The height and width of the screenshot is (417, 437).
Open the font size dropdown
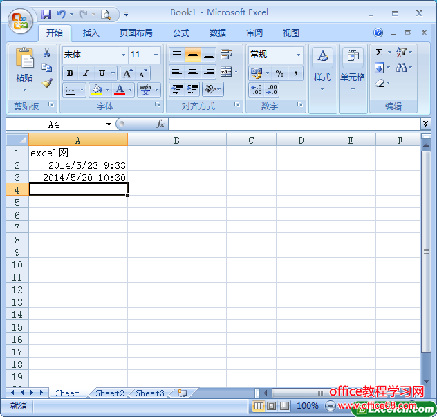coord(156,55)
